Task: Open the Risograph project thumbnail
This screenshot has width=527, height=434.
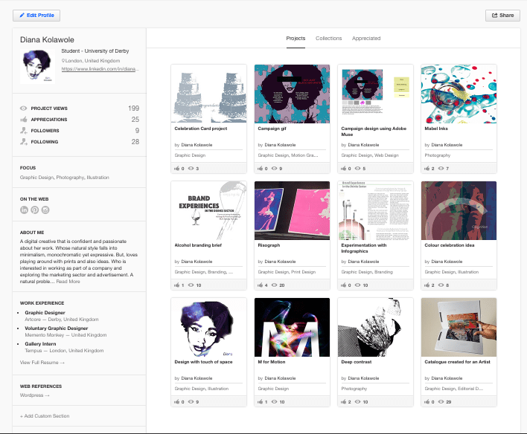Action: coord(292,210)
